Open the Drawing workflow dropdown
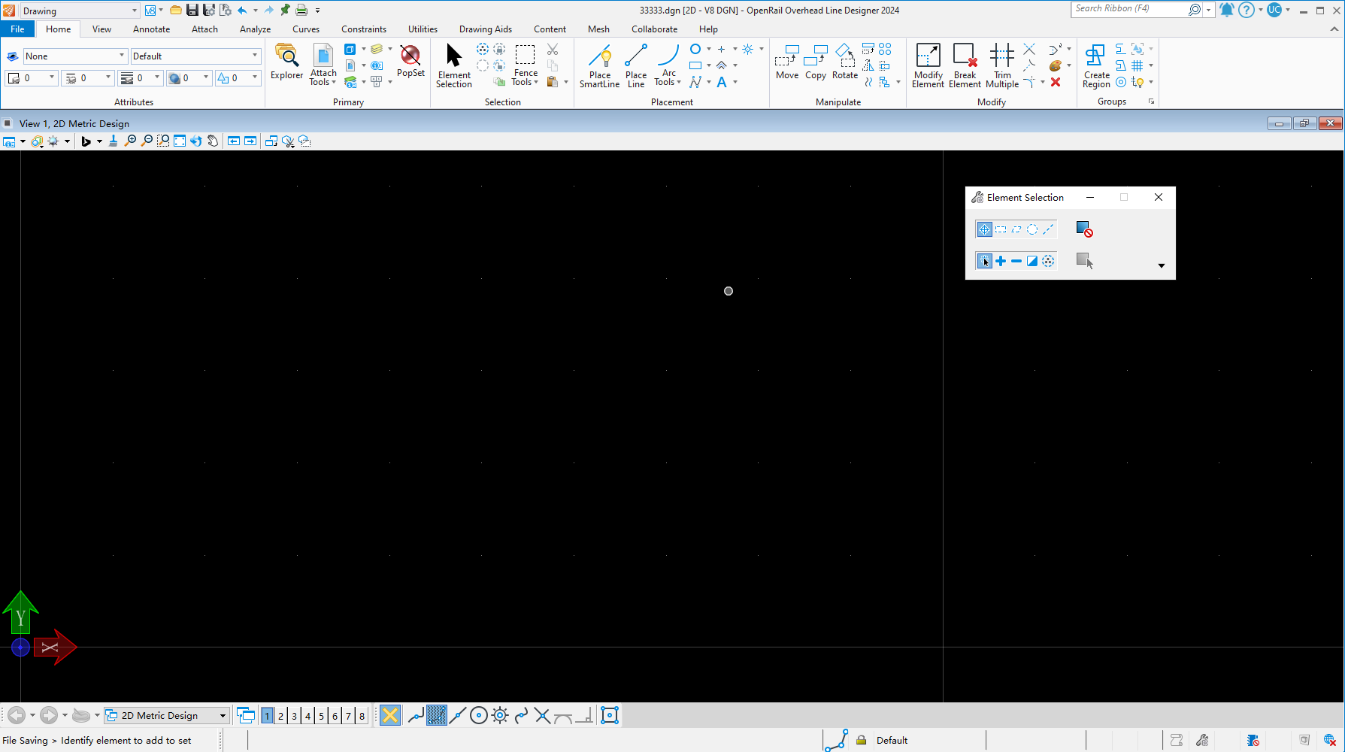The width and height of the screenshot is (1345, 752). click(135, 11)
